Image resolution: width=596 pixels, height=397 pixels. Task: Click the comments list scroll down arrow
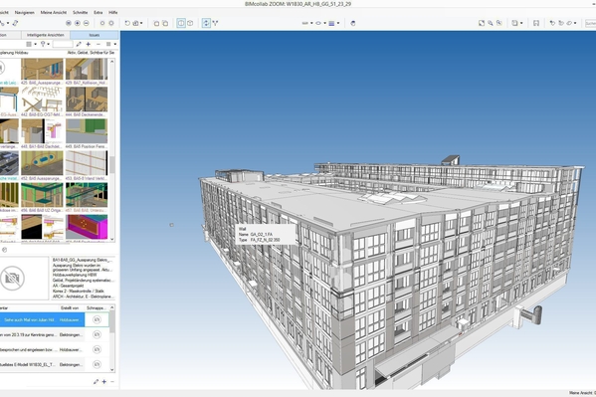pyautogui.click(x=112, y=369)
